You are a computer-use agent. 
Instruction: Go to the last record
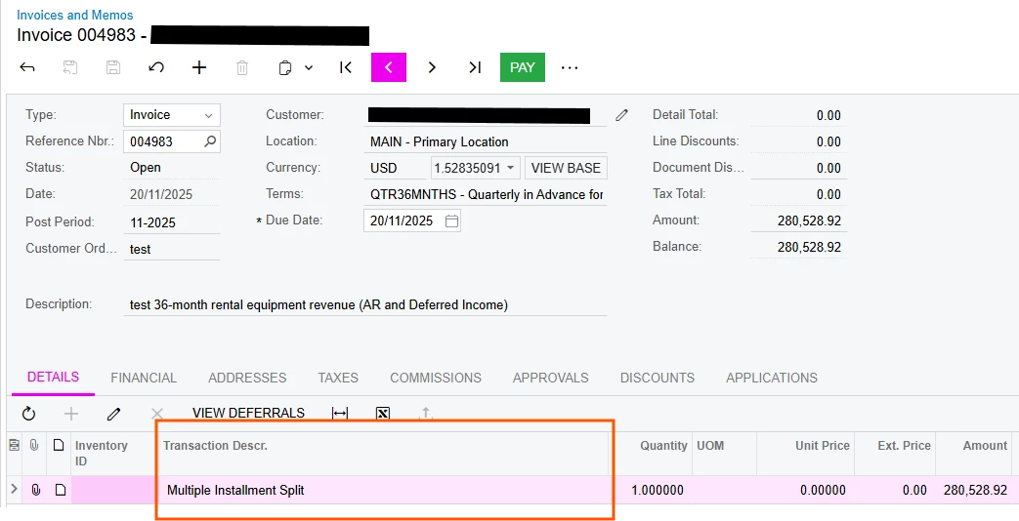pyautogui.click(x=475, y=67)
